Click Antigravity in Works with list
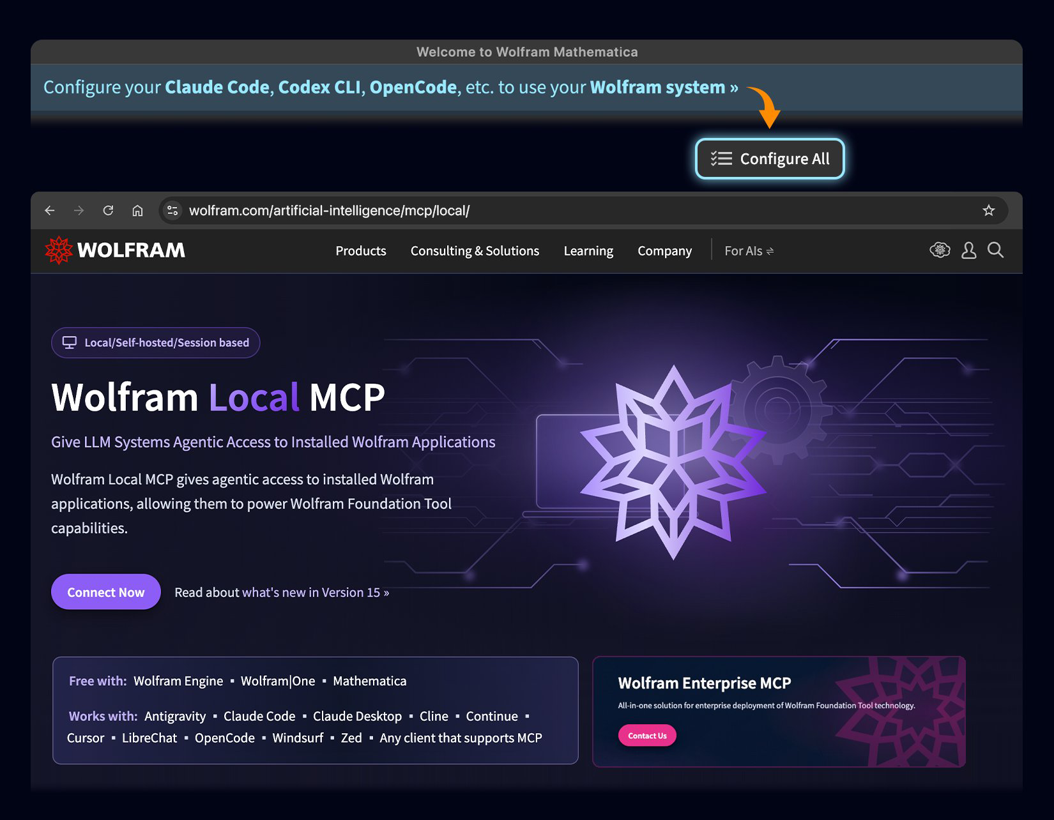 tap(175, 717)
